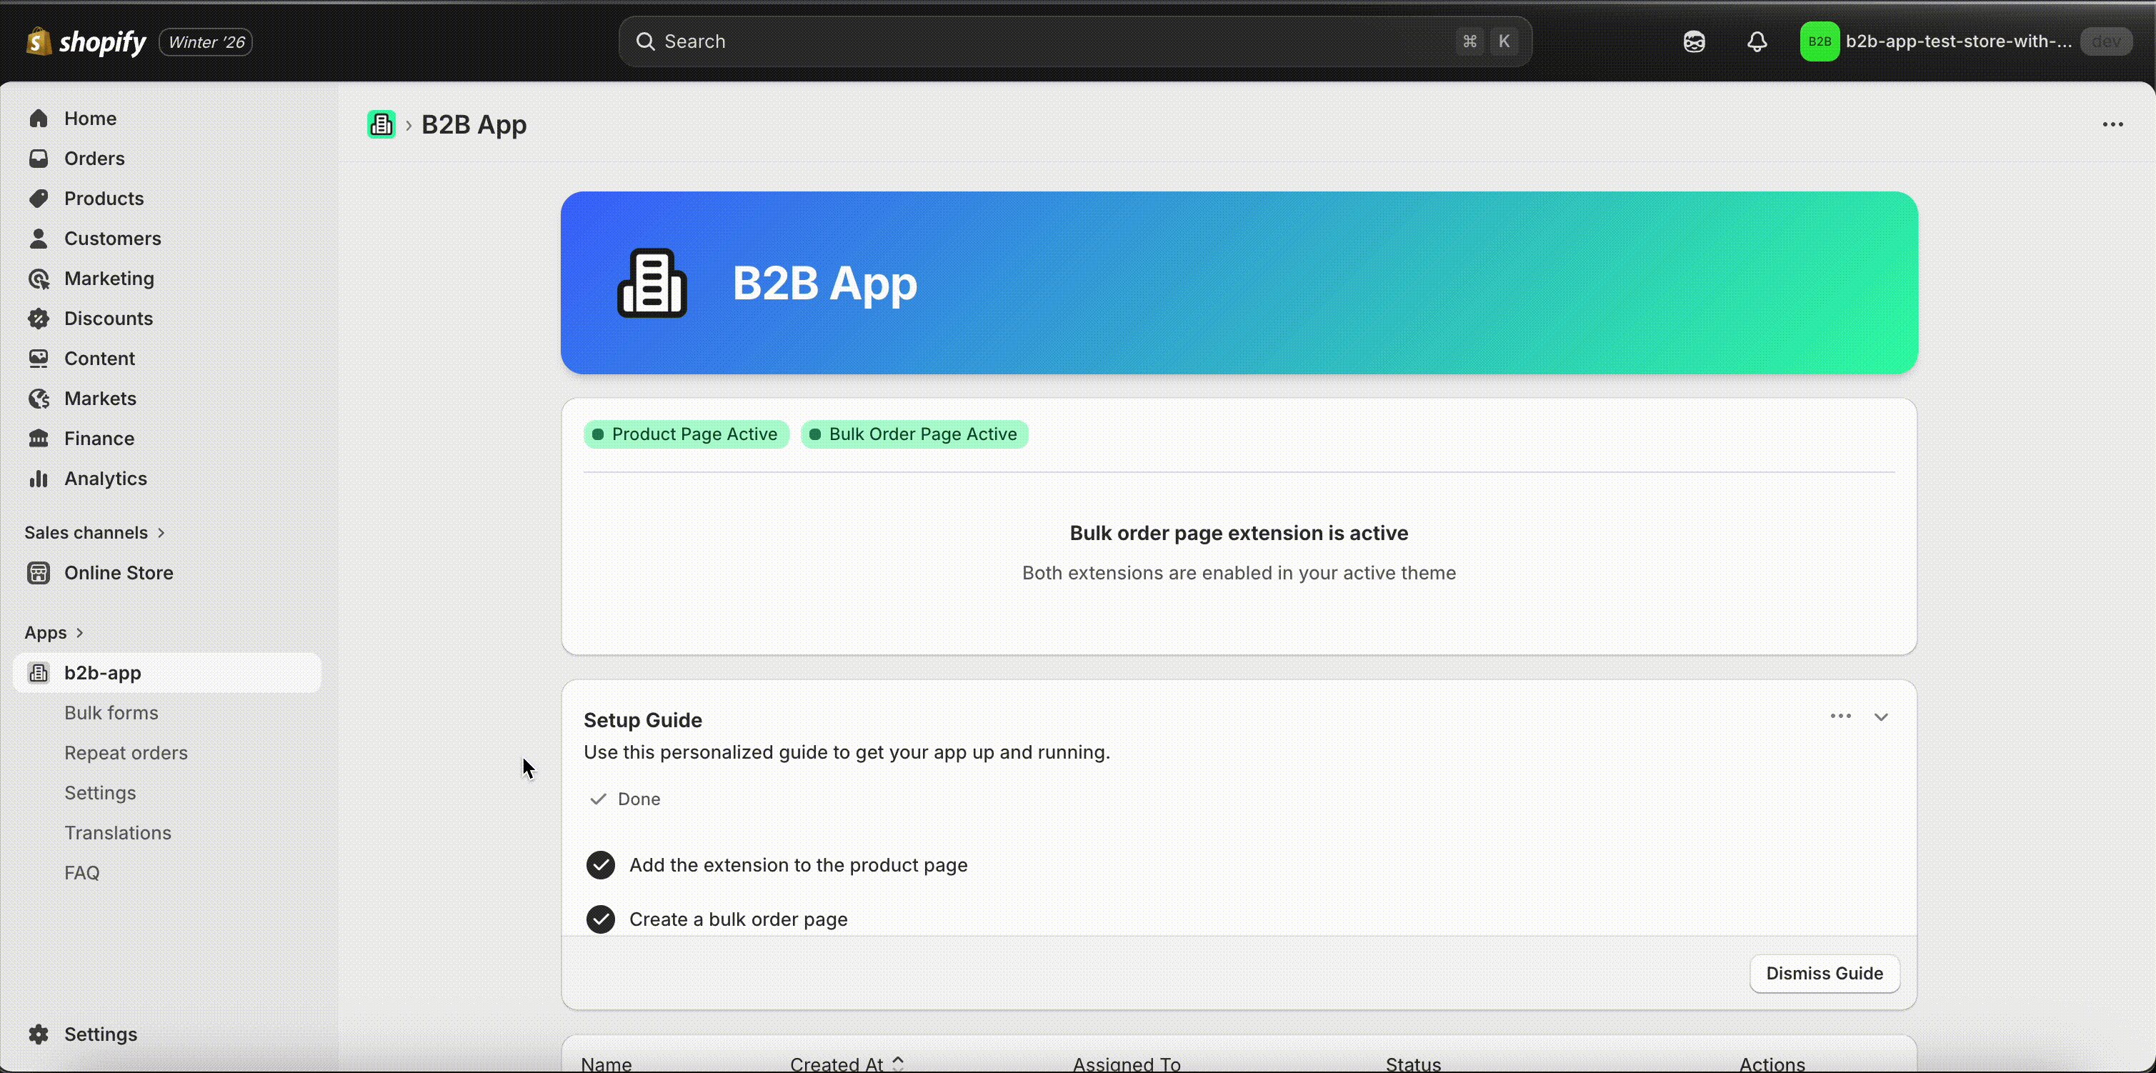Viewport: 2156px width, 1073px height.
Task: Toggle the bulk order page step checkmark
Action: (x=601, y=920)
